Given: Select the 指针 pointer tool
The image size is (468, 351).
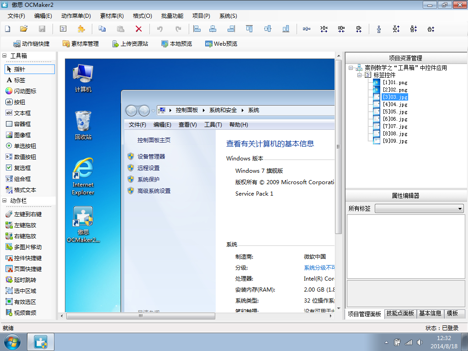Looking at the screenshot, I should coord(30,69).
